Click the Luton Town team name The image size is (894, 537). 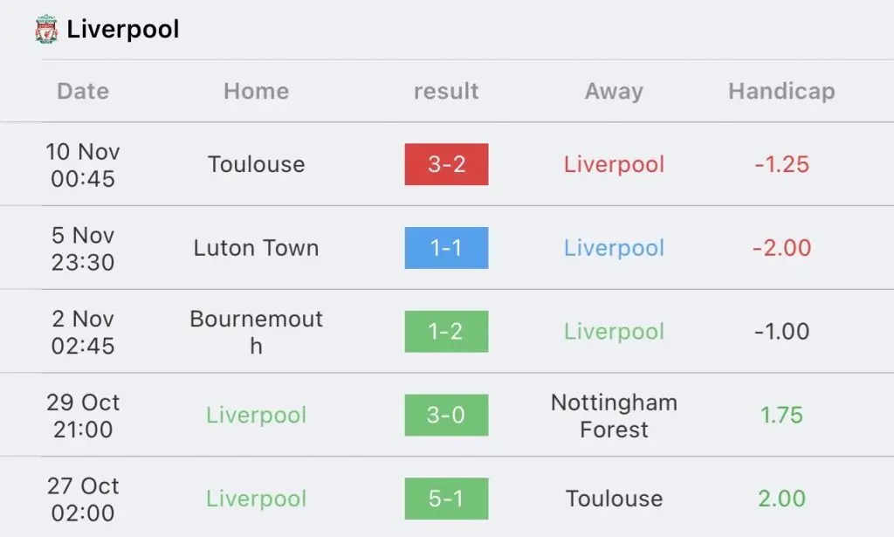tap(257, 248)
